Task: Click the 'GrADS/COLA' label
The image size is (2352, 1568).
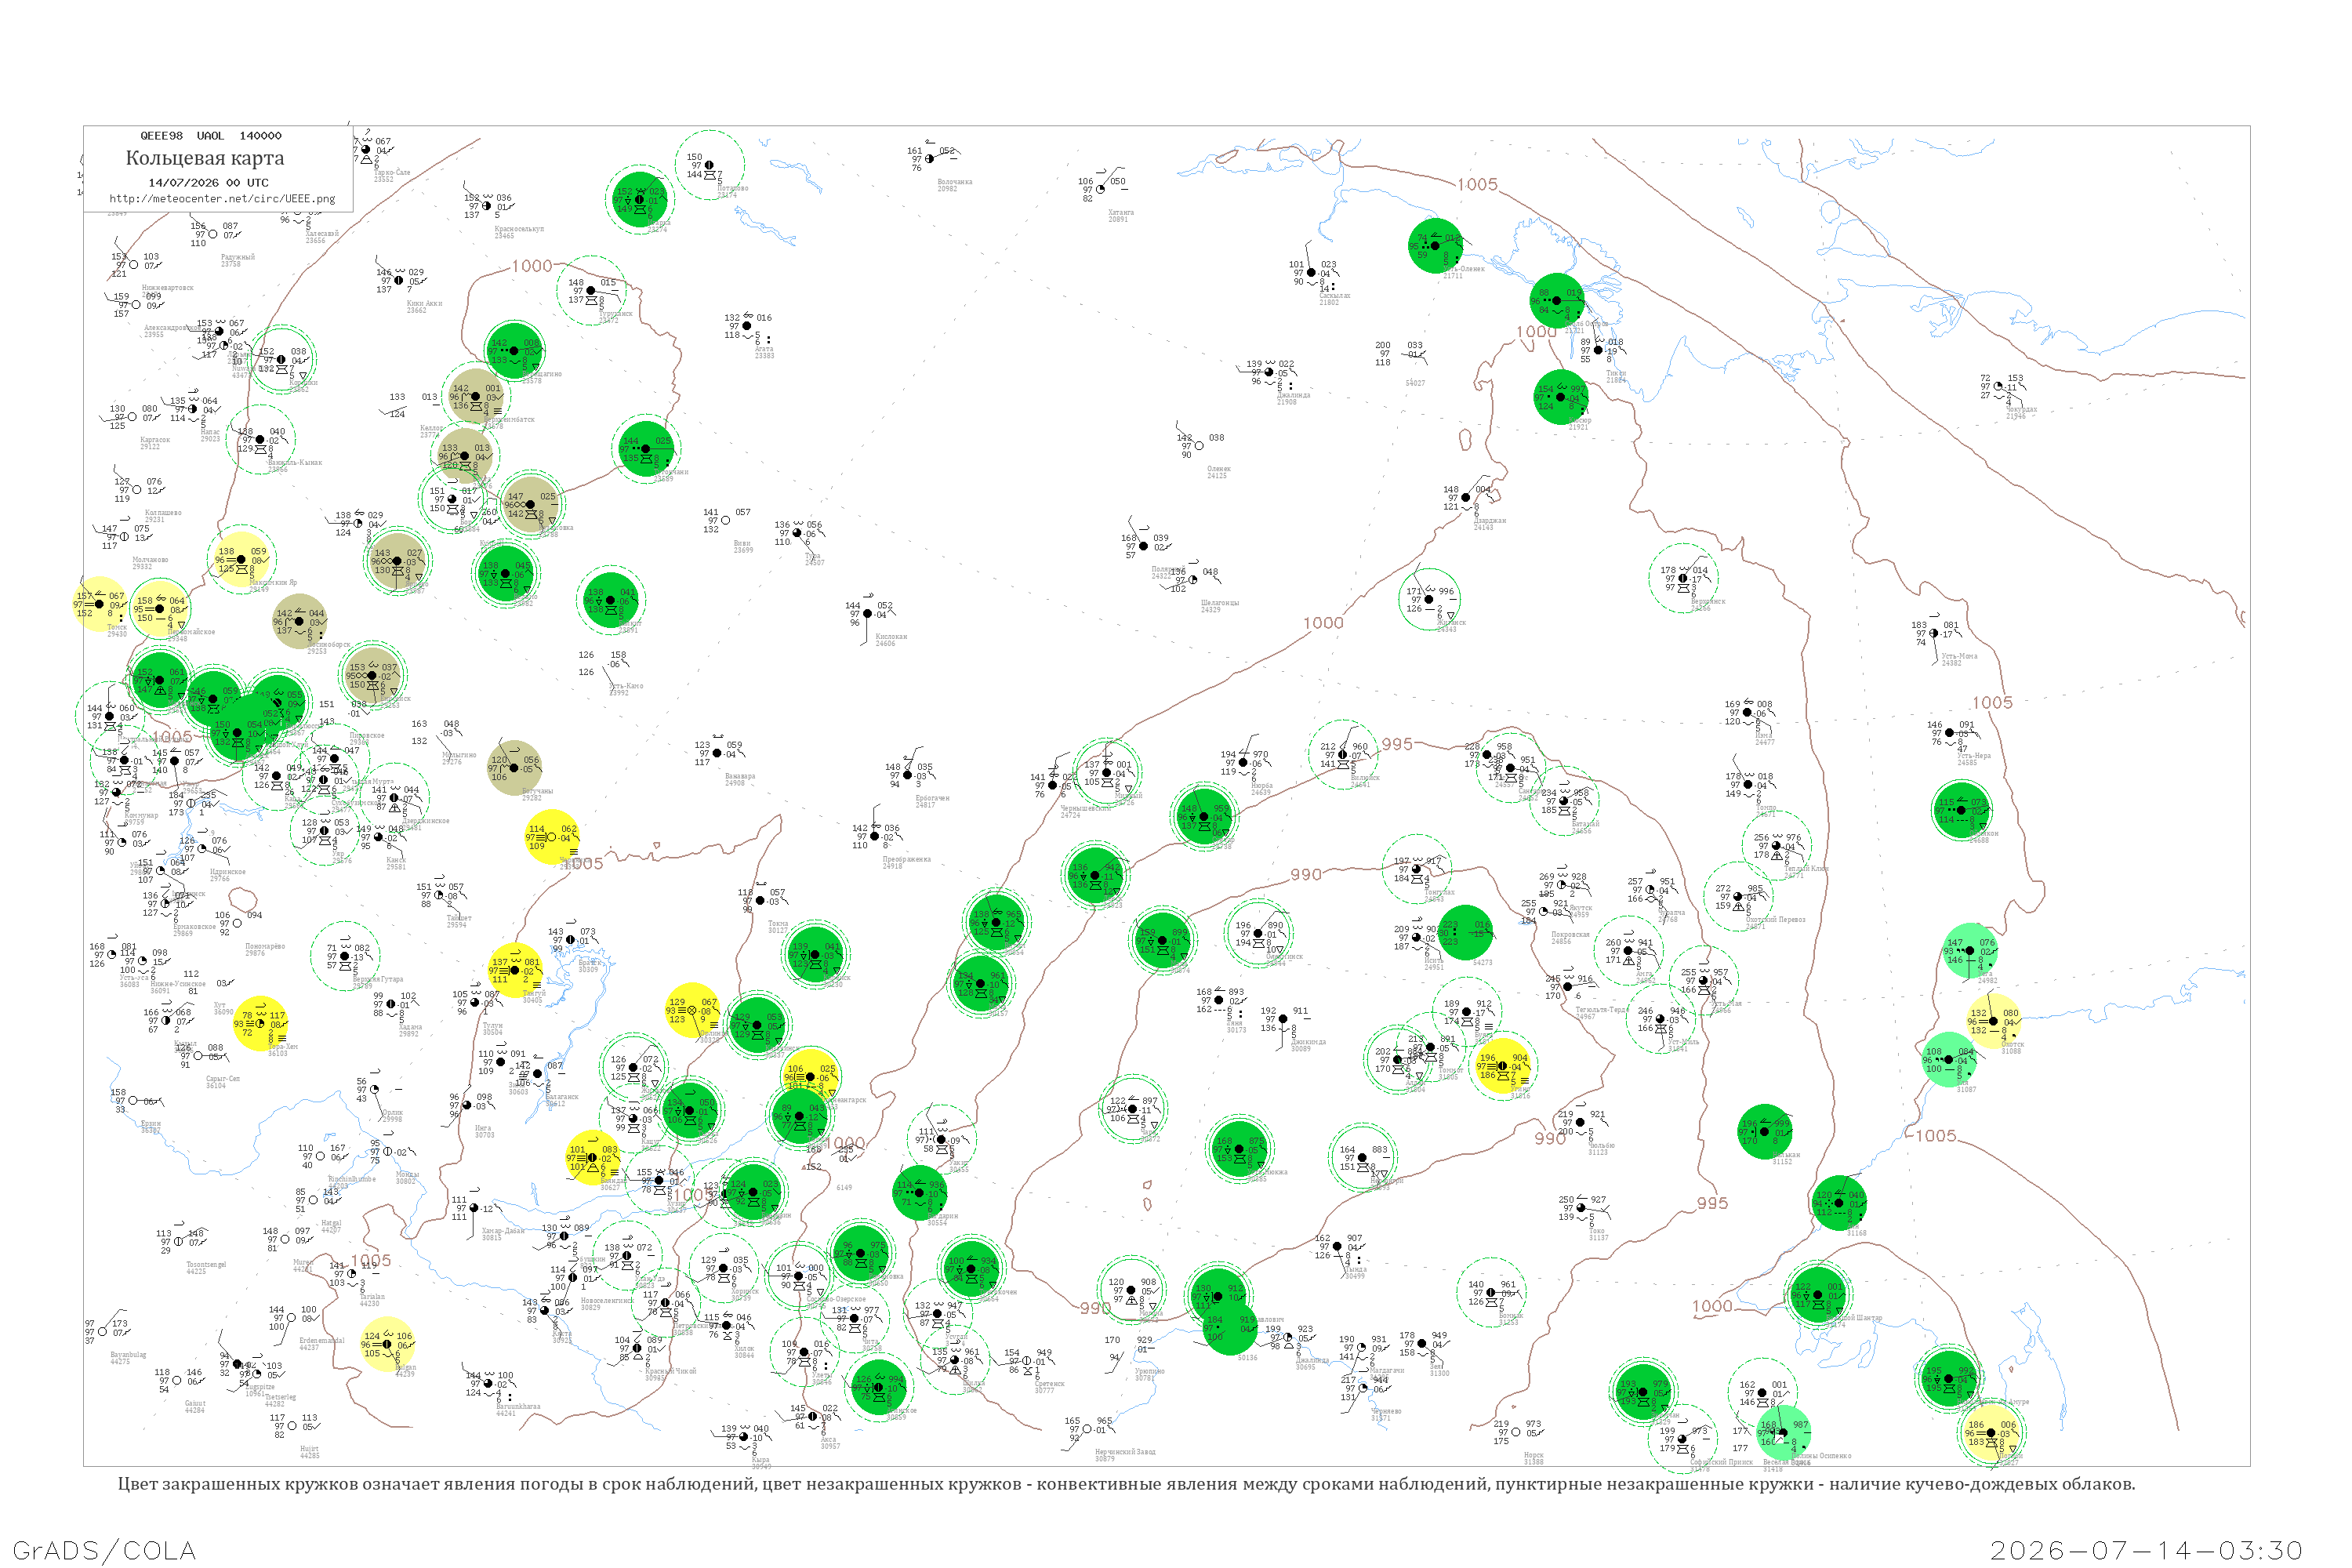Action: [104, 1550]
